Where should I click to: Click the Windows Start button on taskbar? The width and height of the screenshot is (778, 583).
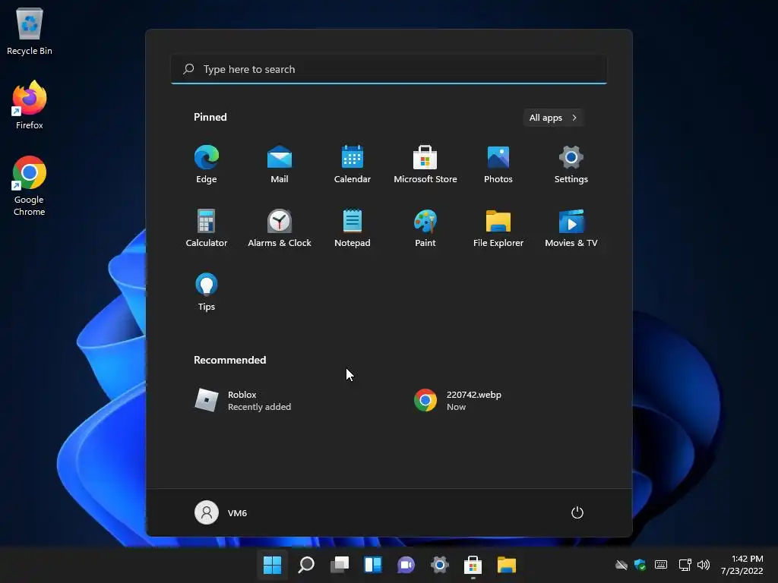pos(273,565)
